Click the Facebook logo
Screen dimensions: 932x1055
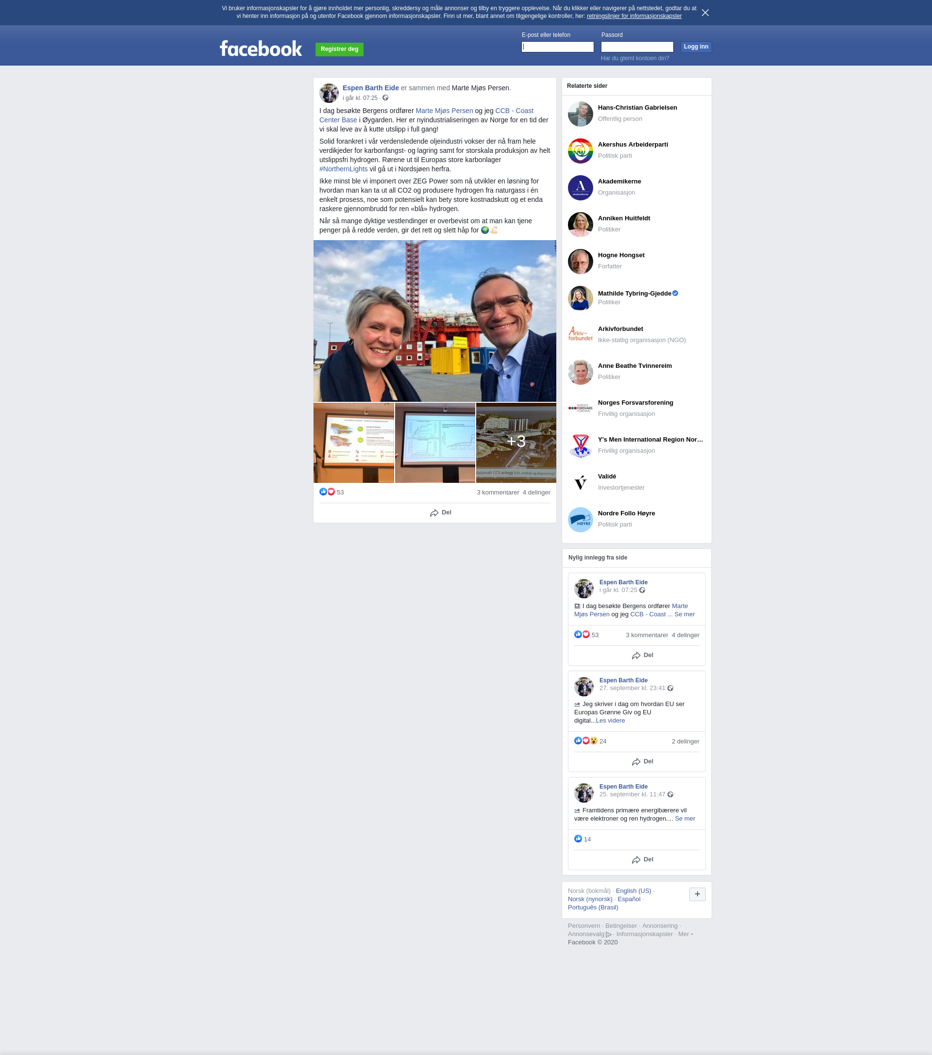(261, 49)
